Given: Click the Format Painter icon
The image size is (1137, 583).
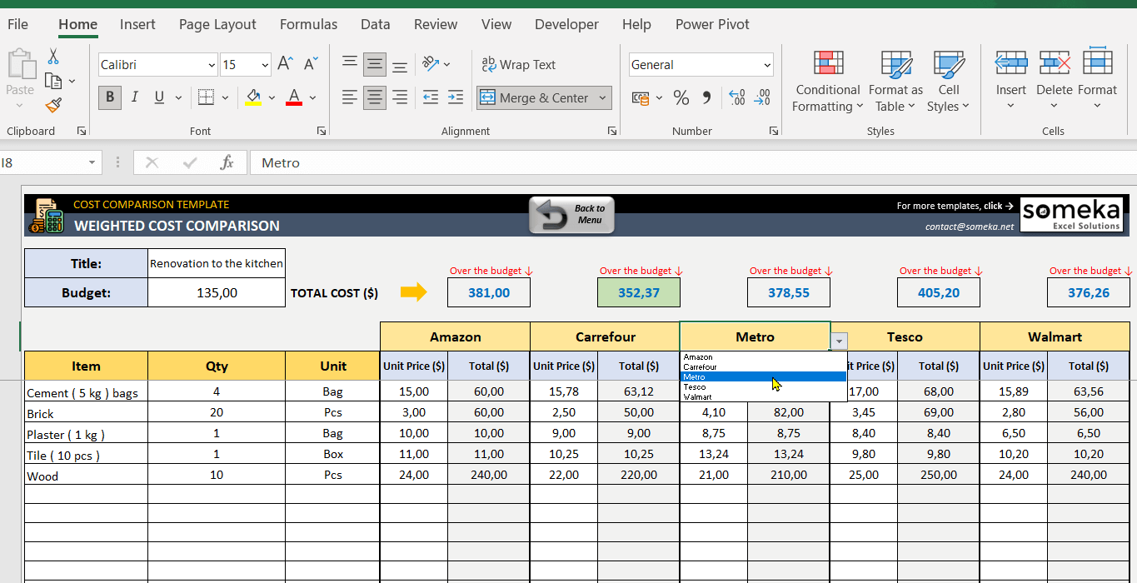Looking at the screenshot, I should [x=52, y=105].
